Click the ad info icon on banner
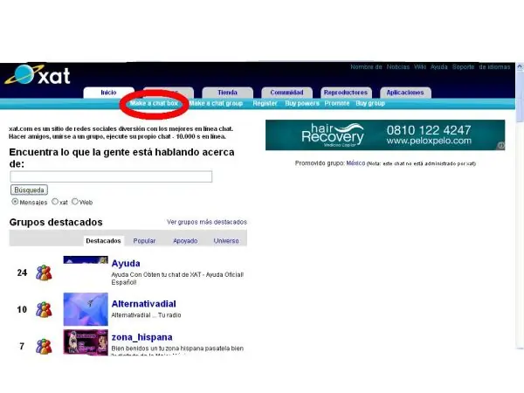This screenshot has width=524, height=393. (x=500, y=145)
